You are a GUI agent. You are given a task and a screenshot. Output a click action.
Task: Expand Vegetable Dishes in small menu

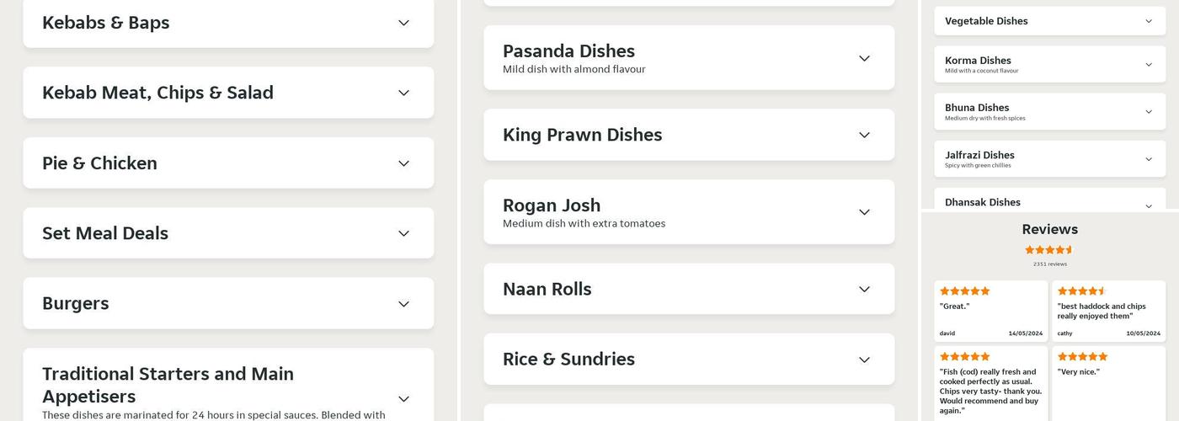[x=1149, y=21]
